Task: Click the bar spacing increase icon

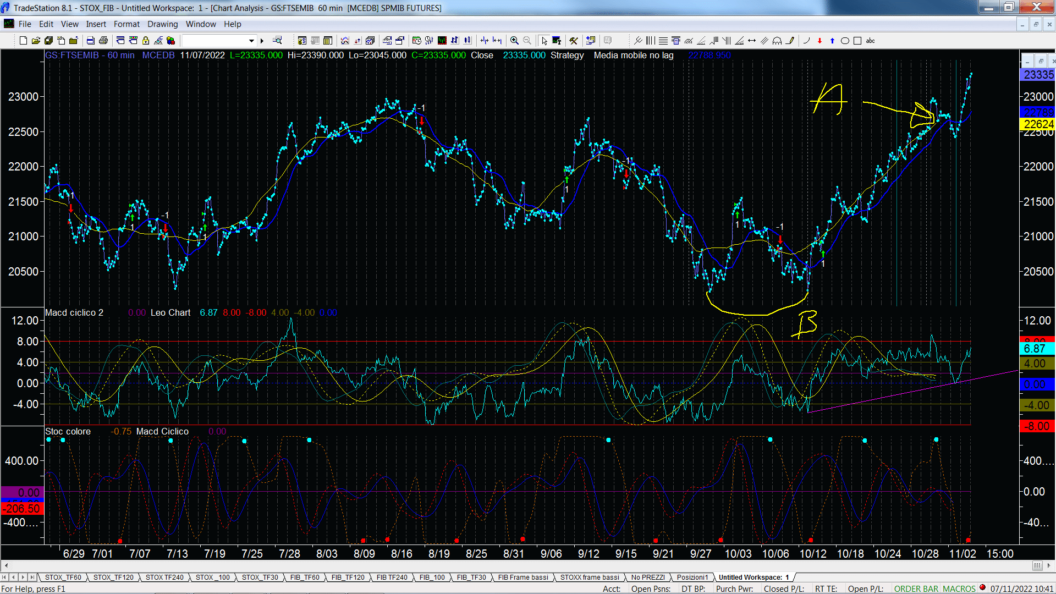Action: click(497, 41)
